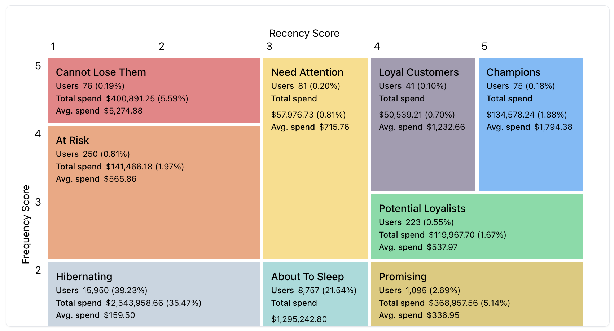Click the Frequency Score axis title
The width and height of the screenshot is (614, 331).
[26, 224]
